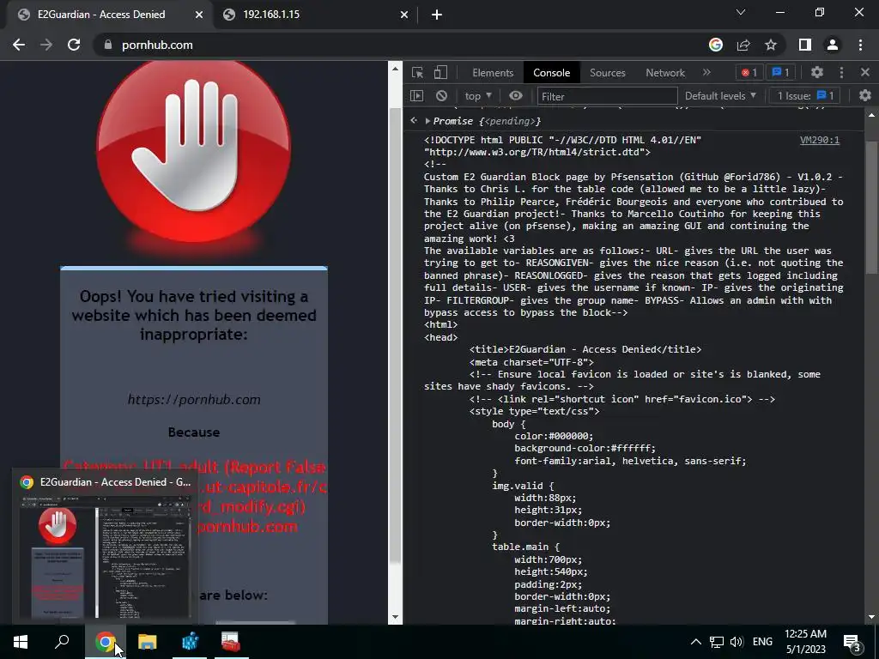This screenshot has height=659, width=879.
Task: Close the E2Guardian - Access Denied tab
Action: click(199, 15)
